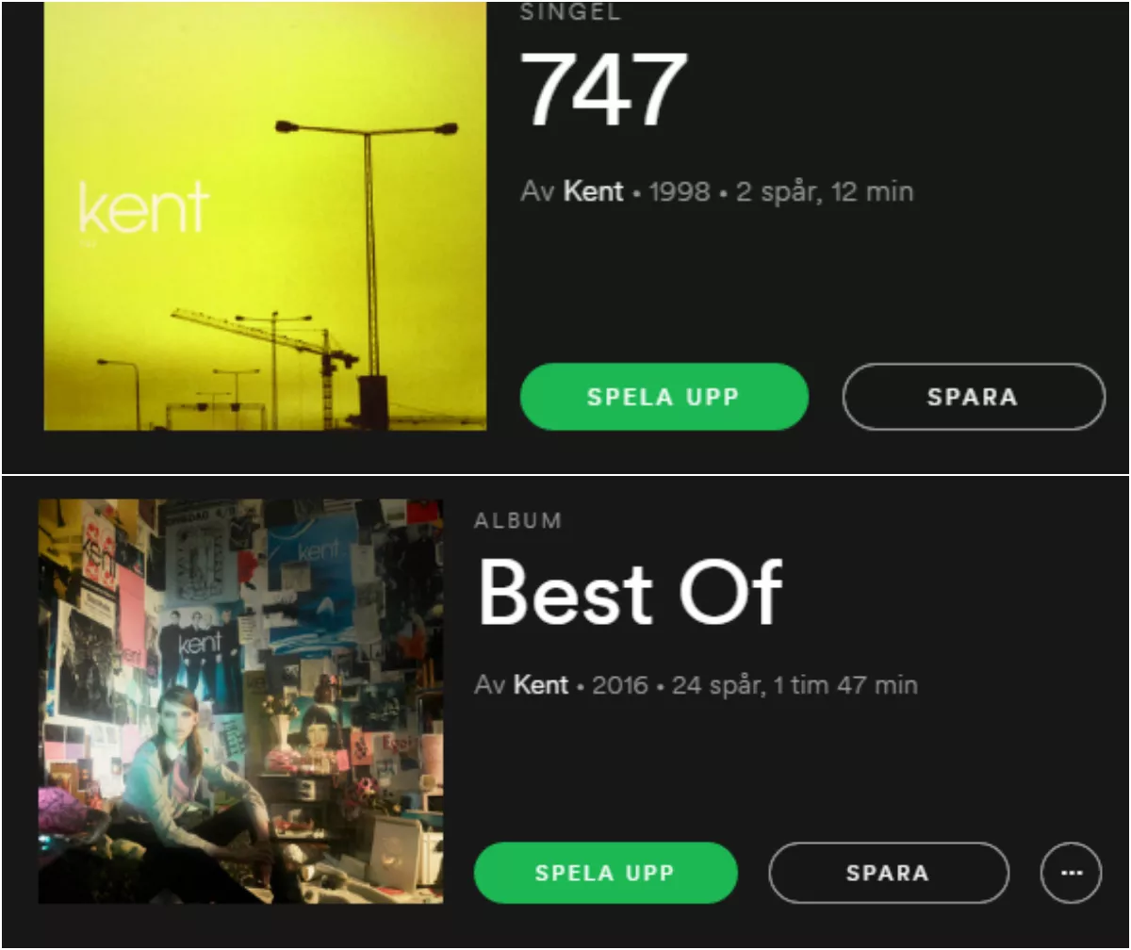This screenshot has width=1131, height=950.
Task: Open the Kent artist link under 747
Action: tap(594, 191)
